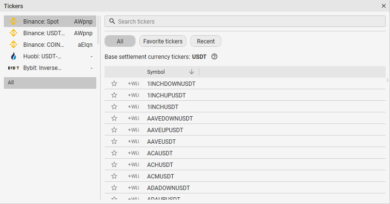The height and width of the screenshot is (204, 390).
Task: Add AAVEUSDT to watchlist via WLi icon
Action: coord(134,141)
